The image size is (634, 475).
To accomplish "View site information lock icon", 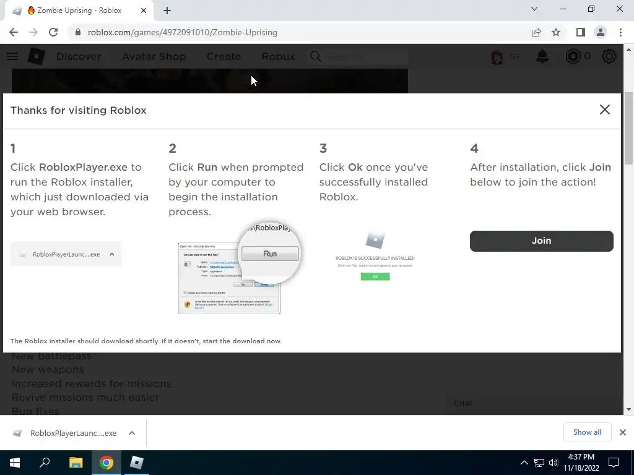I will tap(78, 32).
